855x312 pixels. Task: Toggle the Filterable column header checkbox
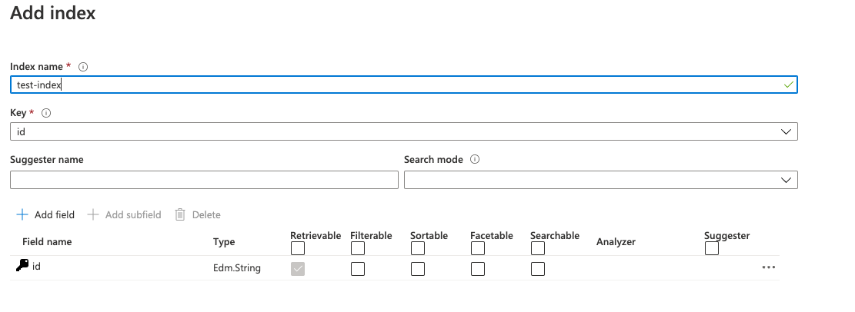pos(358,248)
